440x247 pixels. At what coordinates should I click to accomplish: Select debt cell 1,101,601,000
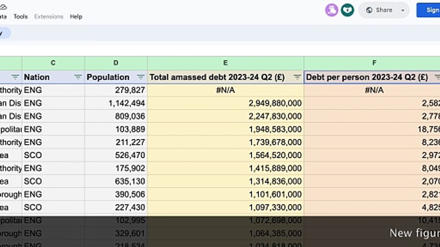pos(225,195)
